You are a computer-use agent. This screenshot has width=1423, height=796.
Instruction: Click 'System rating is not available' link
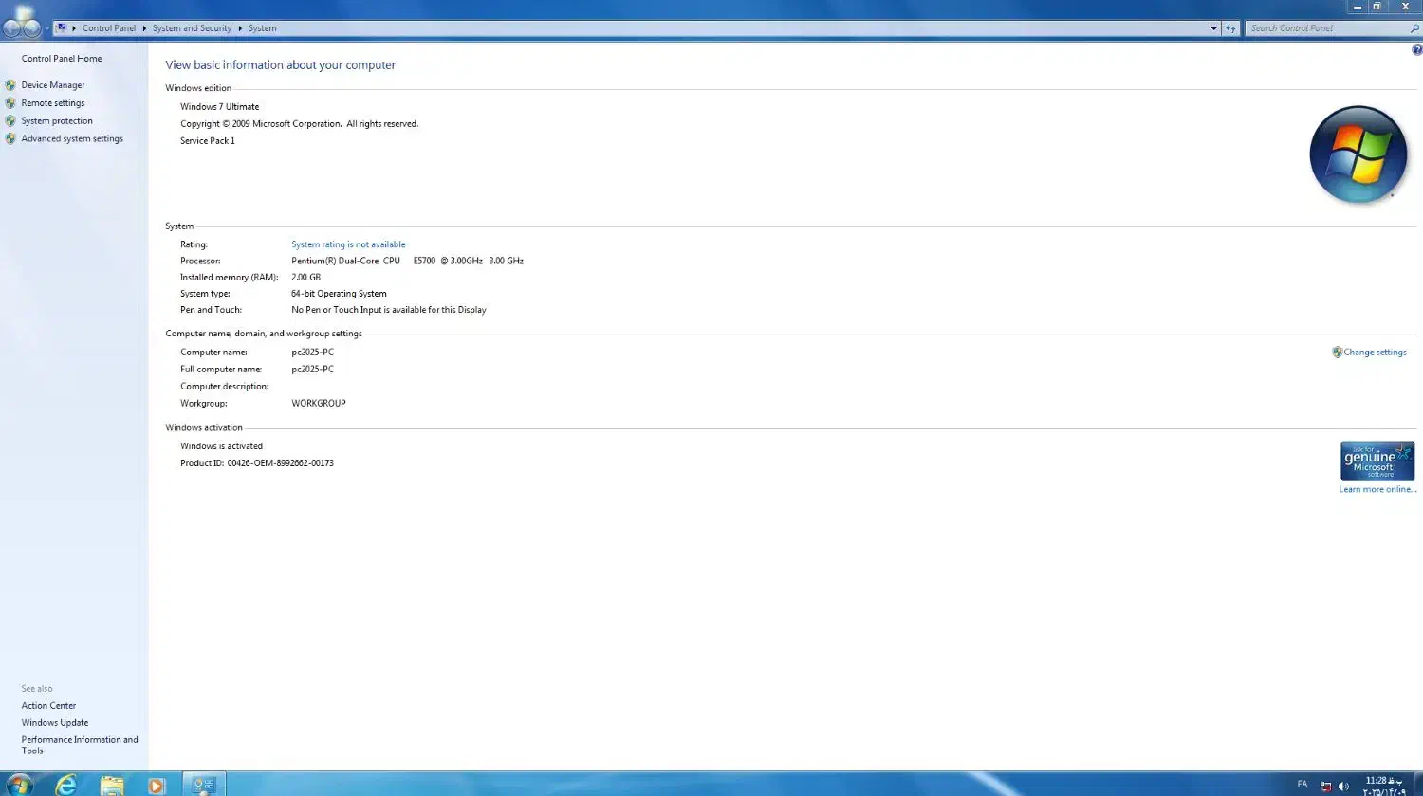348,244
